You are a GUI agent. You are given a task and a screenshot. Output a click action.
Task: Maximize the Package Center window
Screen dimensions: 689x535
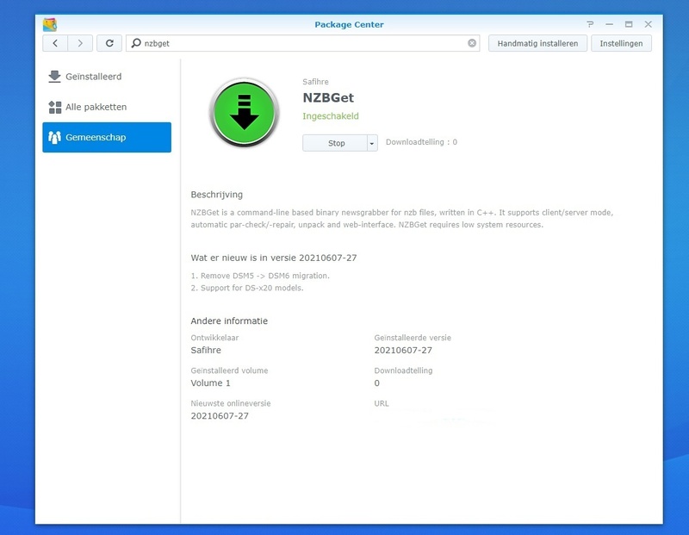(x=629, y=24)
